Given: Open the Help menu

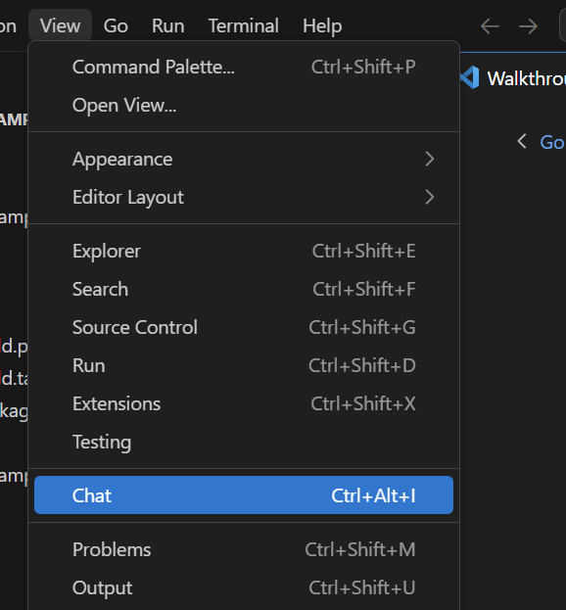Looking at the screenshot, I should 322,26.
